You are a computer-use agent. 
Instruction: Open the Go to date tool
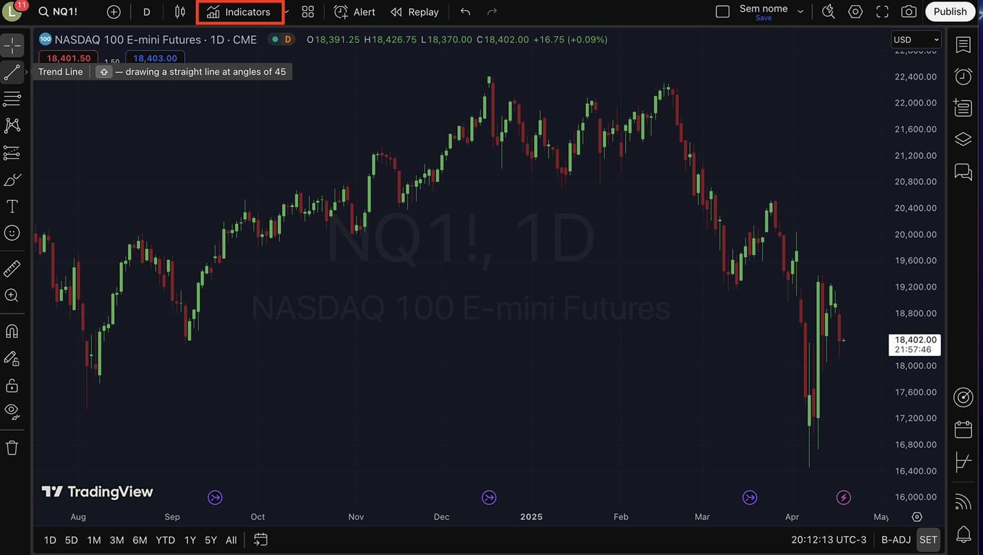pyautogui.click(x=261, y=539)
